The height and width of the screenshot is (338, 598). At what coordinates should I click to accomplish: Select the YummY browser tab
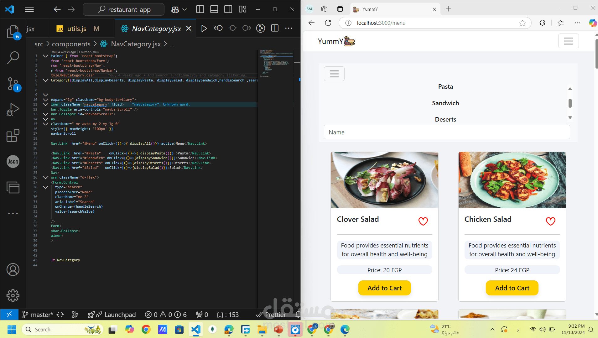tap(395, 9)
